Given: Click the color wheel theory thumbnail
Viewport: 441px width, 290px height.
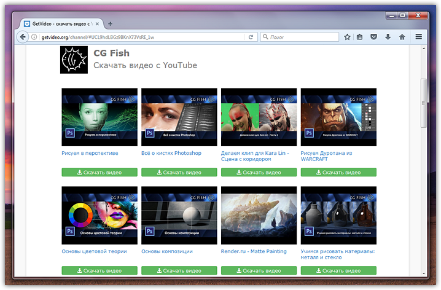Looking at the screenshot, I should [100, 215].
